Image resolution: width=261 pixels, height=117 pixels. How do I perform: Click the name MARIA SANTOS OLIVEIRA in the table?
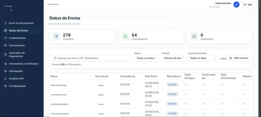59,85
